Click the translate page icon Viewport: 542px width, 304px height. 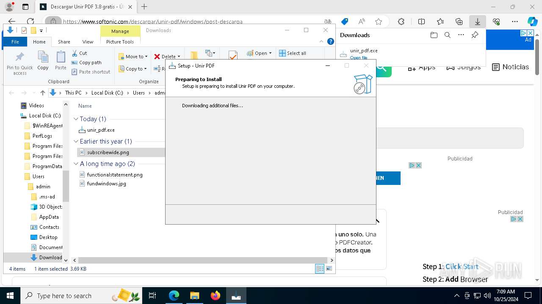[328, 22]
